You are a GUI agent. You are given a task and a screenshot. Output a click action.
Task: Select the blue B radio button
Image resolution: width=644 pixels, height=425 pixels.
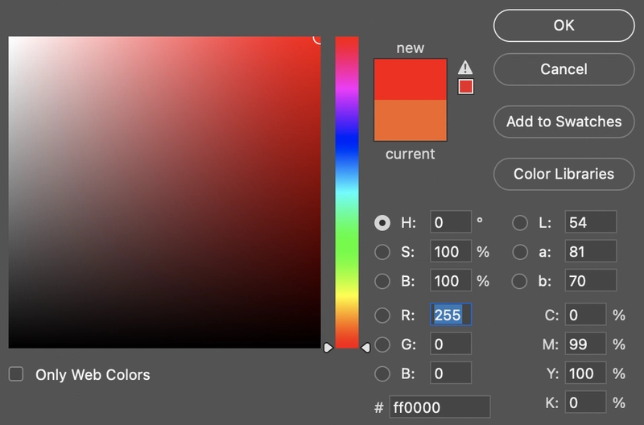point(382,373)
